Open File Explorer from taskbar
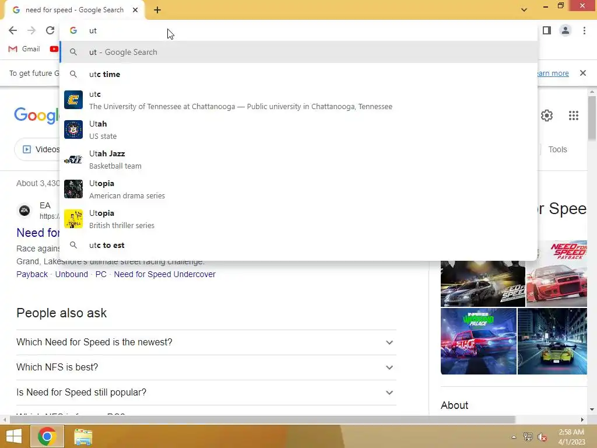This screenshot has height=448, width=597. click(83, 436)
